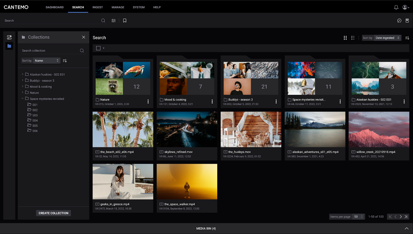Select the Collections folder icon in left sidebar
This screenshot has height=234, width=413.
(x=9, y=46)
